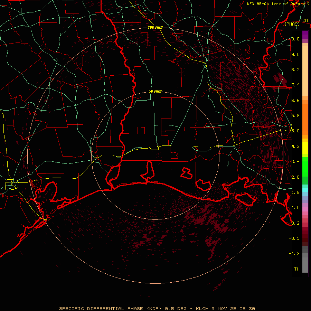Click the 2.6 scale value
This screenshot has height=311, width=311.
pos(295,177)
